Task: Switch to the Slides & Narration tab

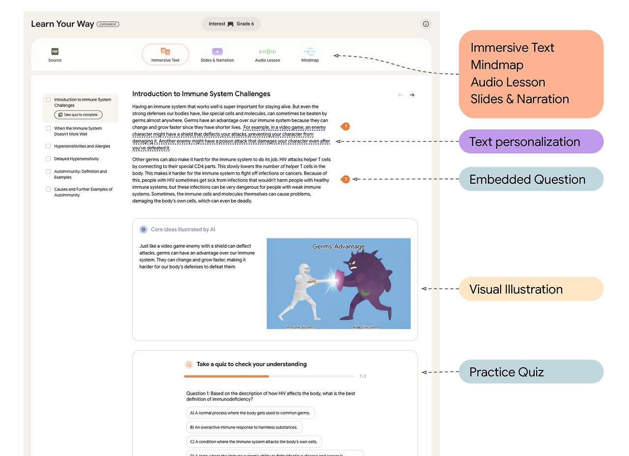Action: (x=217, y=55)
